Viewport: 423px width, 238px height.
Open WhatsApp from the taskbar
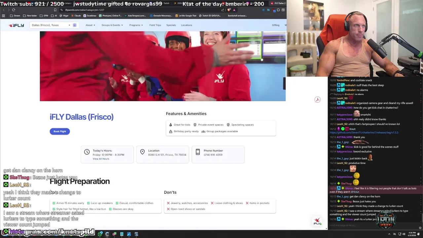point(100,234)
